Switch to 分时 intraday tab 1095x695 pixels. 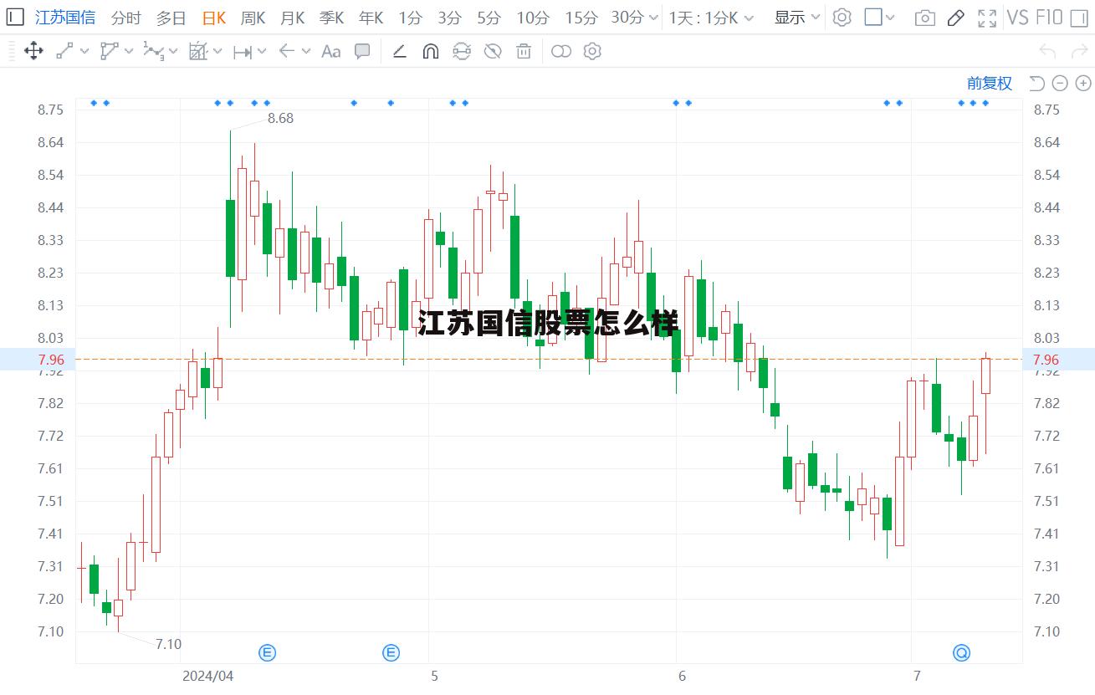tap(125, 17)
